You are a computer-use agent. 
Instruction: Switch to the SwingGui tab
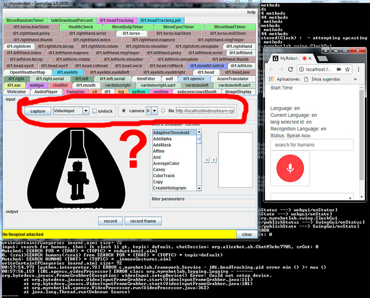pyautogui.click(x=76, y=91)
